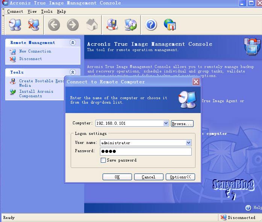Click Install Acronis Components link

coord(36,94)
